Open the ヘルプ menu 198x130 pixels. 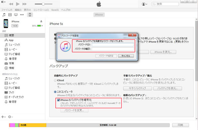[x=66, y=10]
